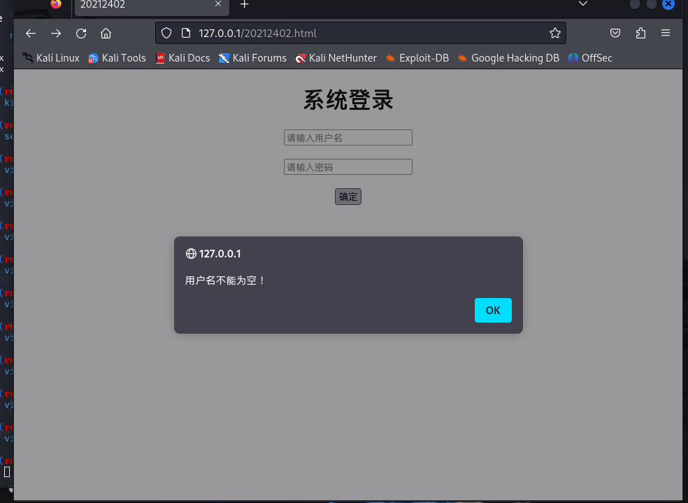Close the 20212402 tab
Screen dimensions: 688x503
218,4
